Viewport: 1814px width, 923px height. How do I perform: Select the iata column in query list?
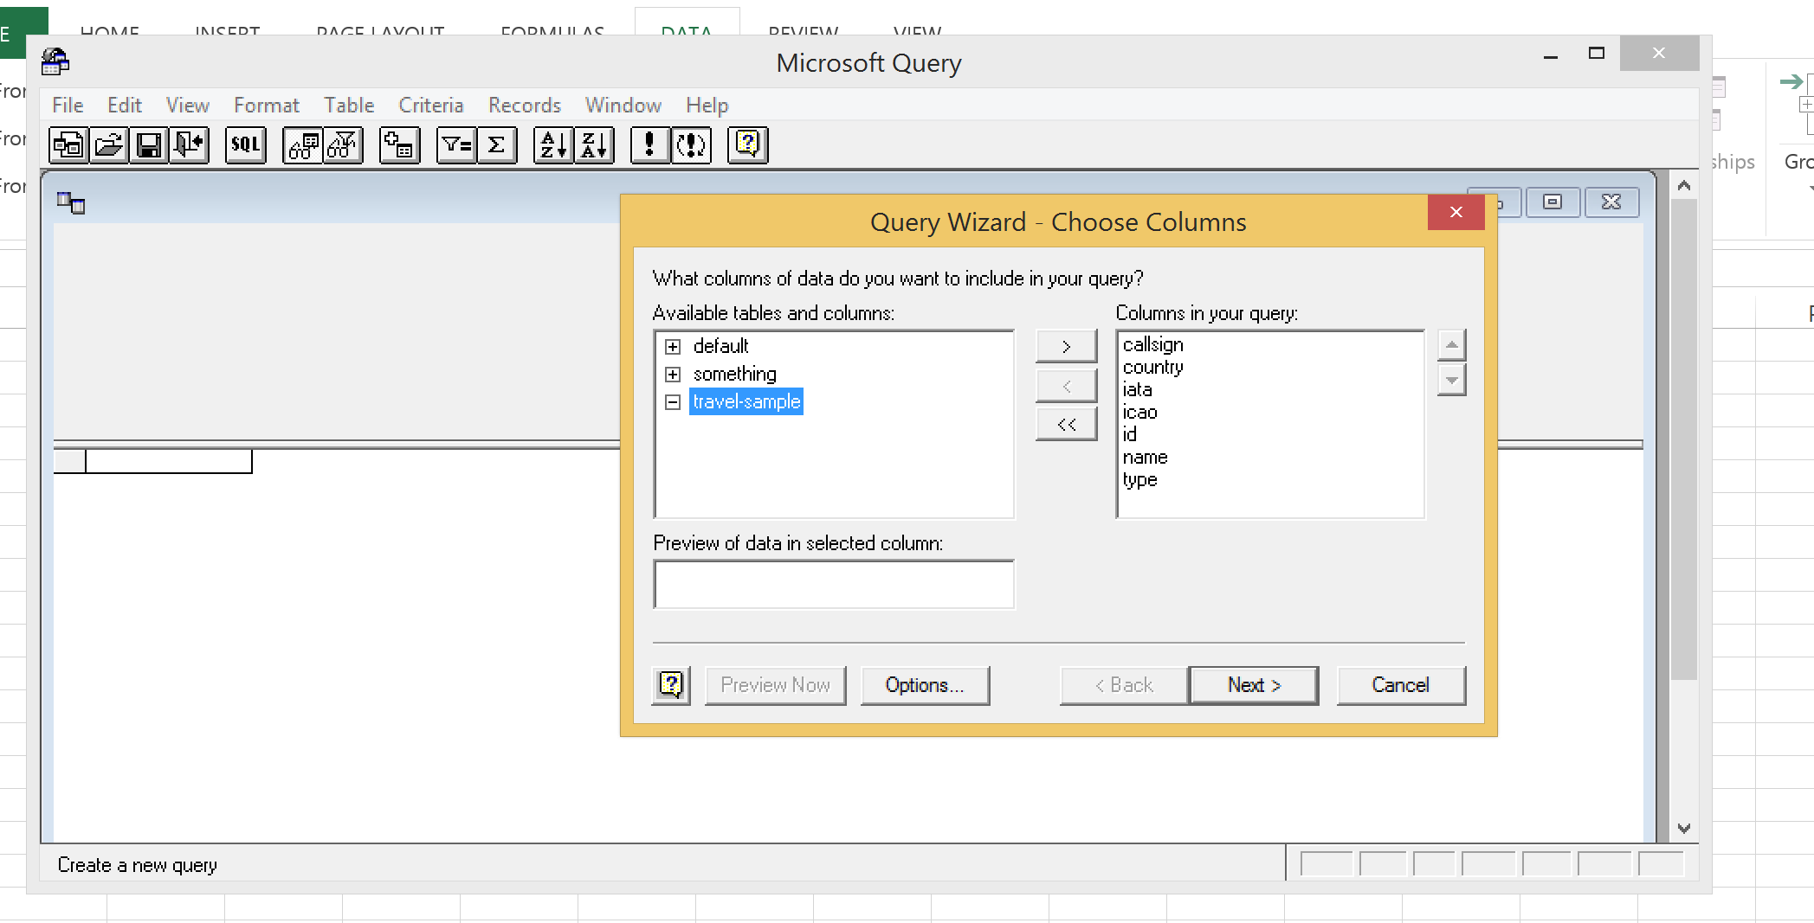pos(1137,389)
